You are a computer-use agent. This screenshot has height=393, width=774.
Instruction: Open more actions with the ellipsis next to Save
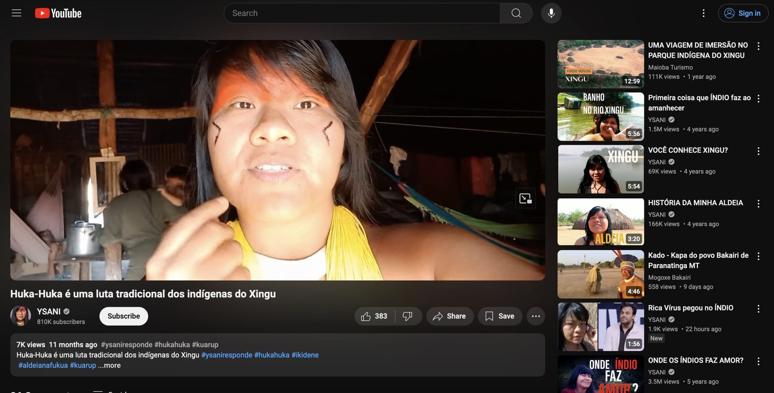pyautogui.click(x=535, y=316)
